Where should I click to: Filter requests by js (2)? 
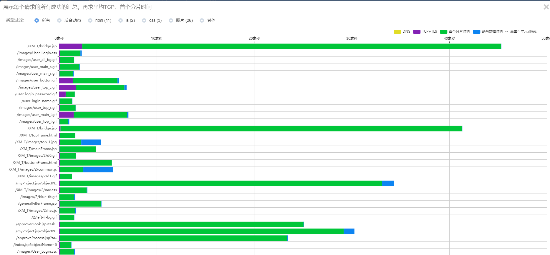pyautogui.click(x=121, y=20)
